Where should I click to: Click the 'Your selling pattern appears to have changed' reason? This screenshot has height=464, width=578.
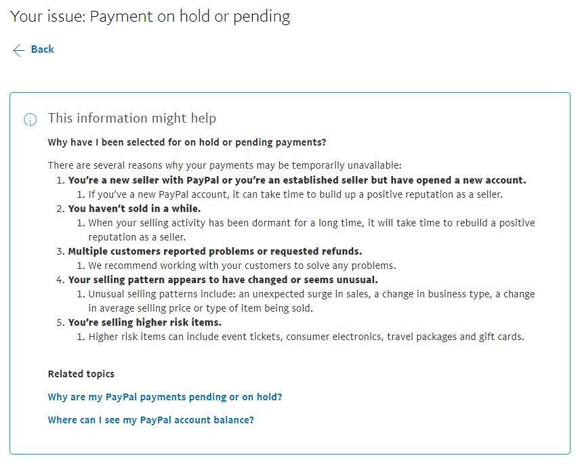223,280
